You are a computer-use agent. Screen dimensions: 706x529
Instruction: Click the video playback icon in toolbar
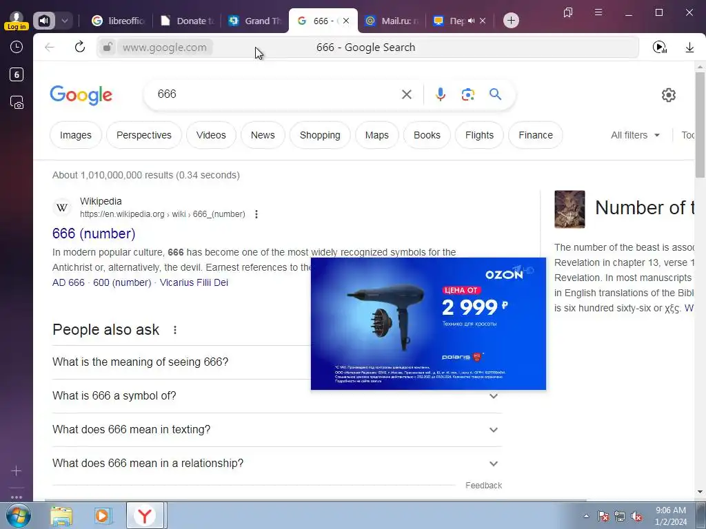point(660,47)
